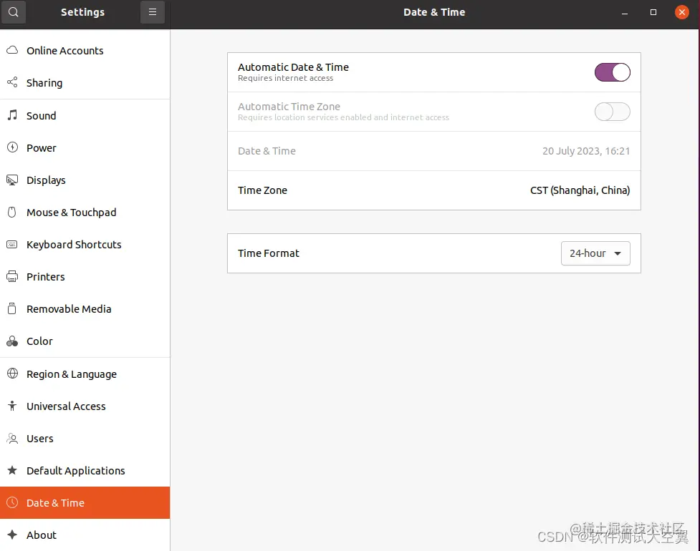Open Displays settings panel
Screen dimensions: 700x551
(85, 180)
